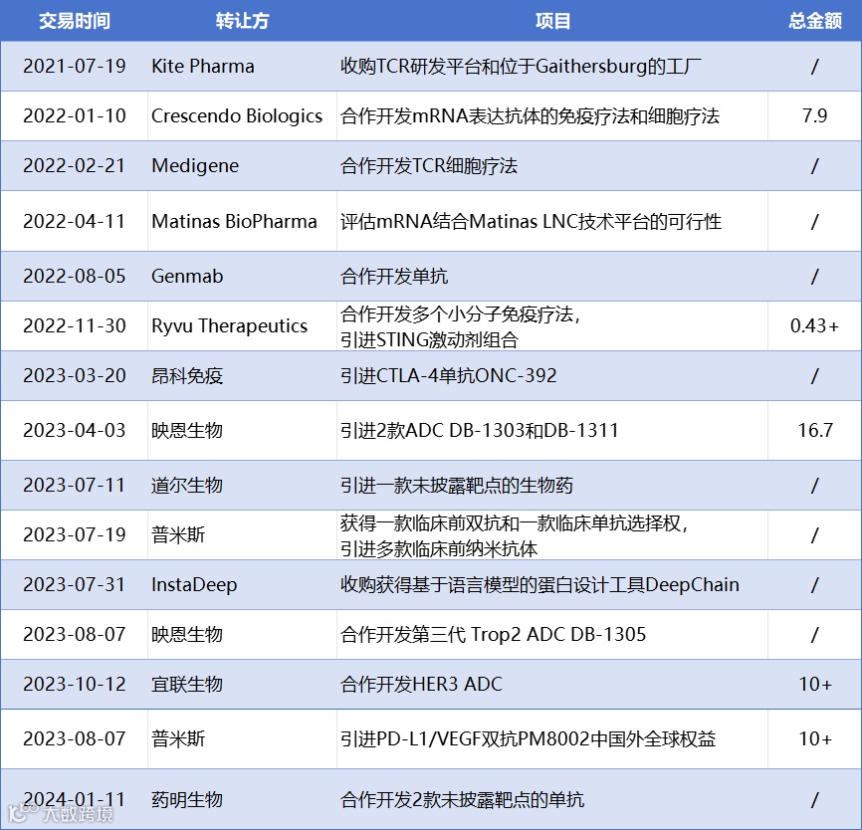Select date cell 2023-10-12

coord(75,685)
